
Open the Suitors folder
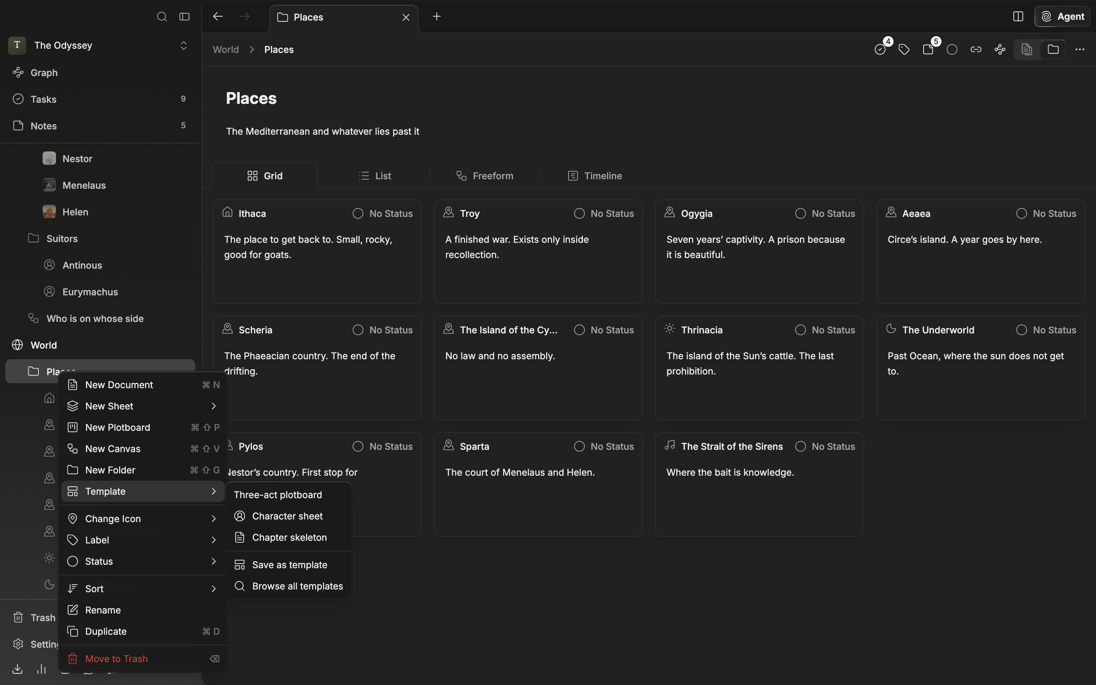100,238
